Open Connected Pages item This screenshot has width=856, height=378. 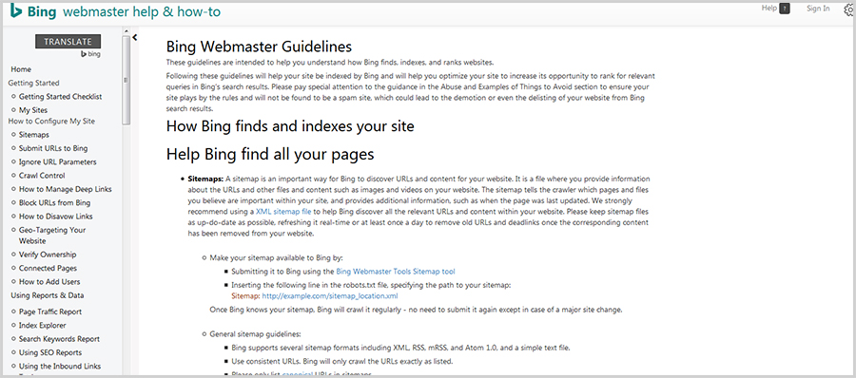pos(48,269)
